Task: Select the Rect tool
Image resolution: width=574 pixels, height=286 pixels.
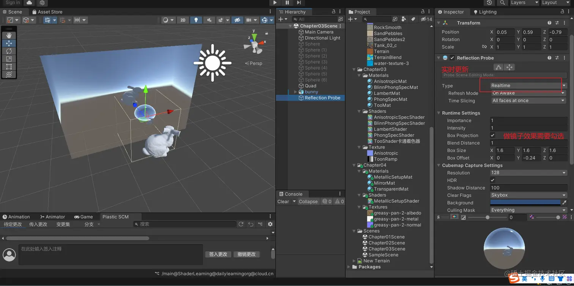Action: point(9,66)
